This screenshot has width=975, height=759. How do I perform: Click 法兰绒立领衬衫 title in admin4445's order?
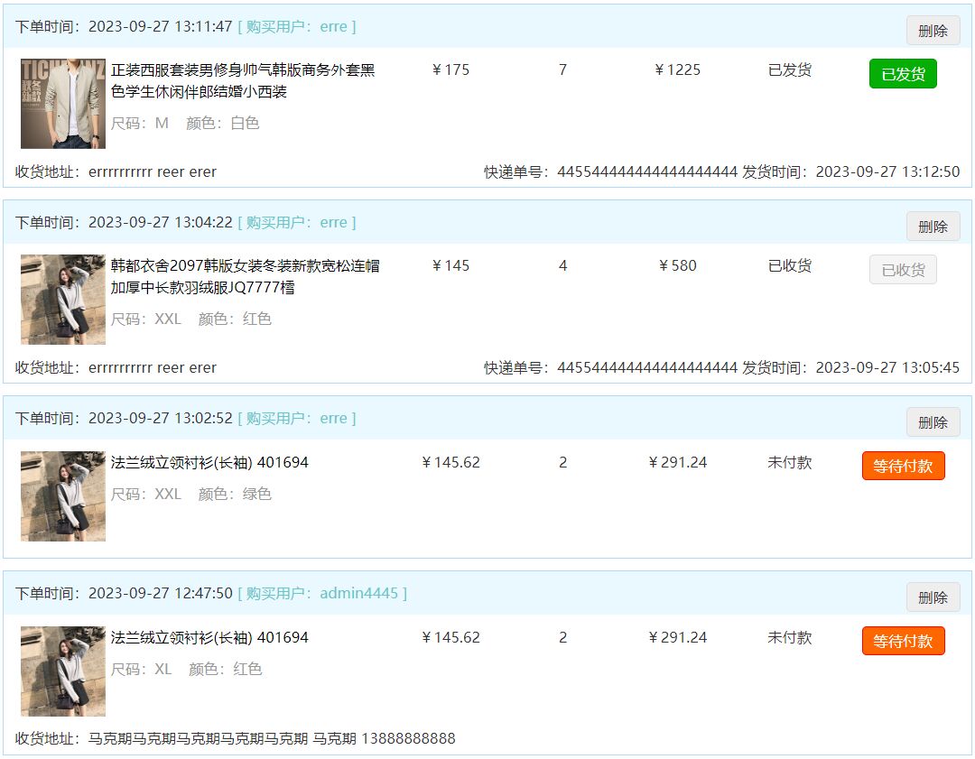pos(209,637)
